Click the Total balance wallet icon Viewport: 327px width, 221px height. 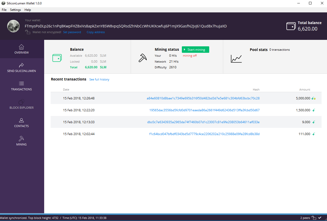click(x=291, y=26)
